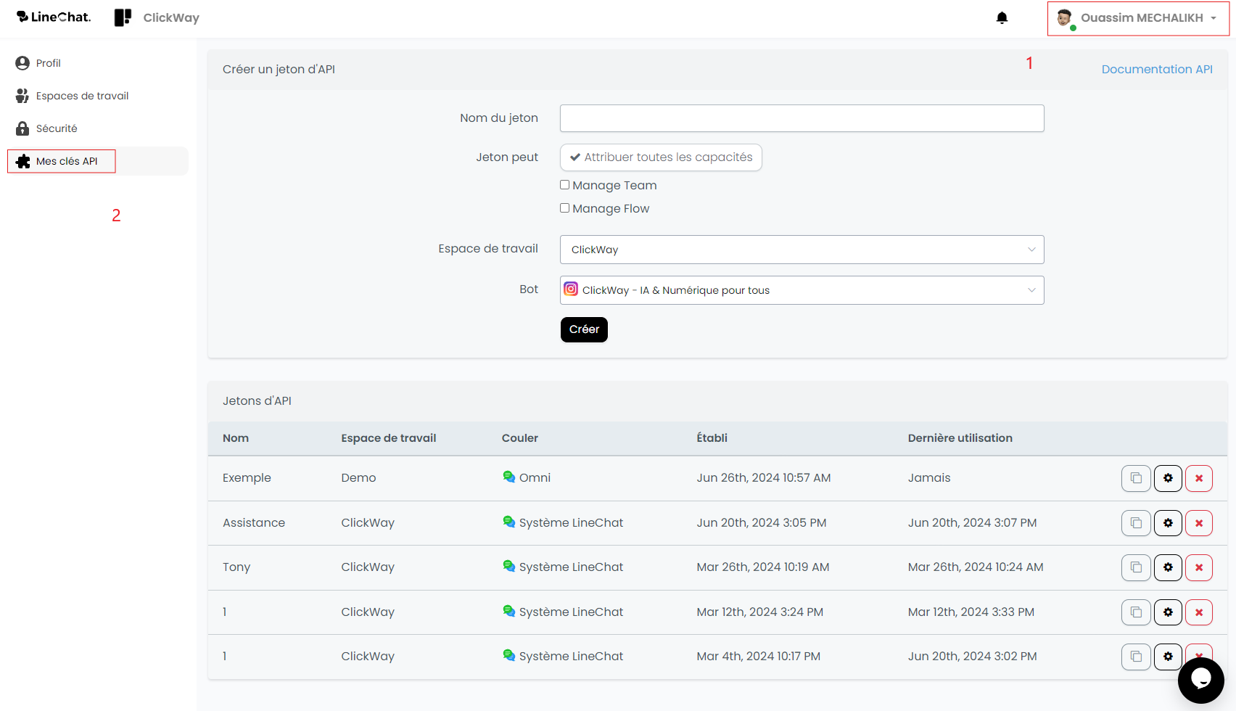Copy the Assistance token

pos(1136,523)
